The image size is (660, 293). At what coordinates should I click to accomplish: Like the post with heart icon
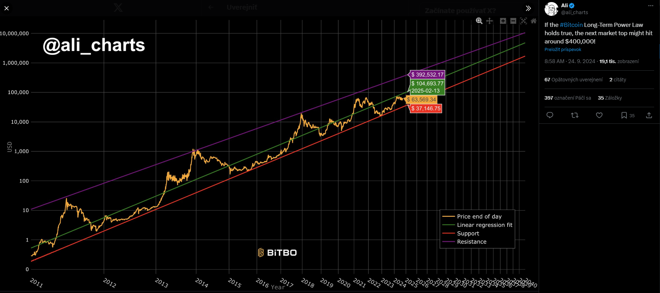[x=599, y=115]
